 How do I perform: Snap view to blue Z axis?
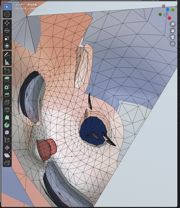pyautogui.click(x=168, y=9)
